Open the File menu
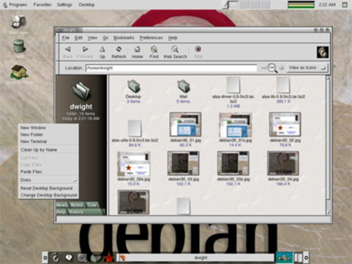 66,37
